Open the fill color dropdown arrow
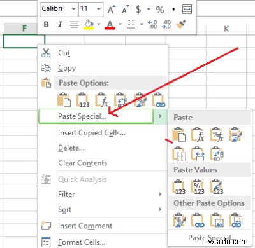Image resolution: width=255 pixels, height=248 pixels. tap(99, 24)
